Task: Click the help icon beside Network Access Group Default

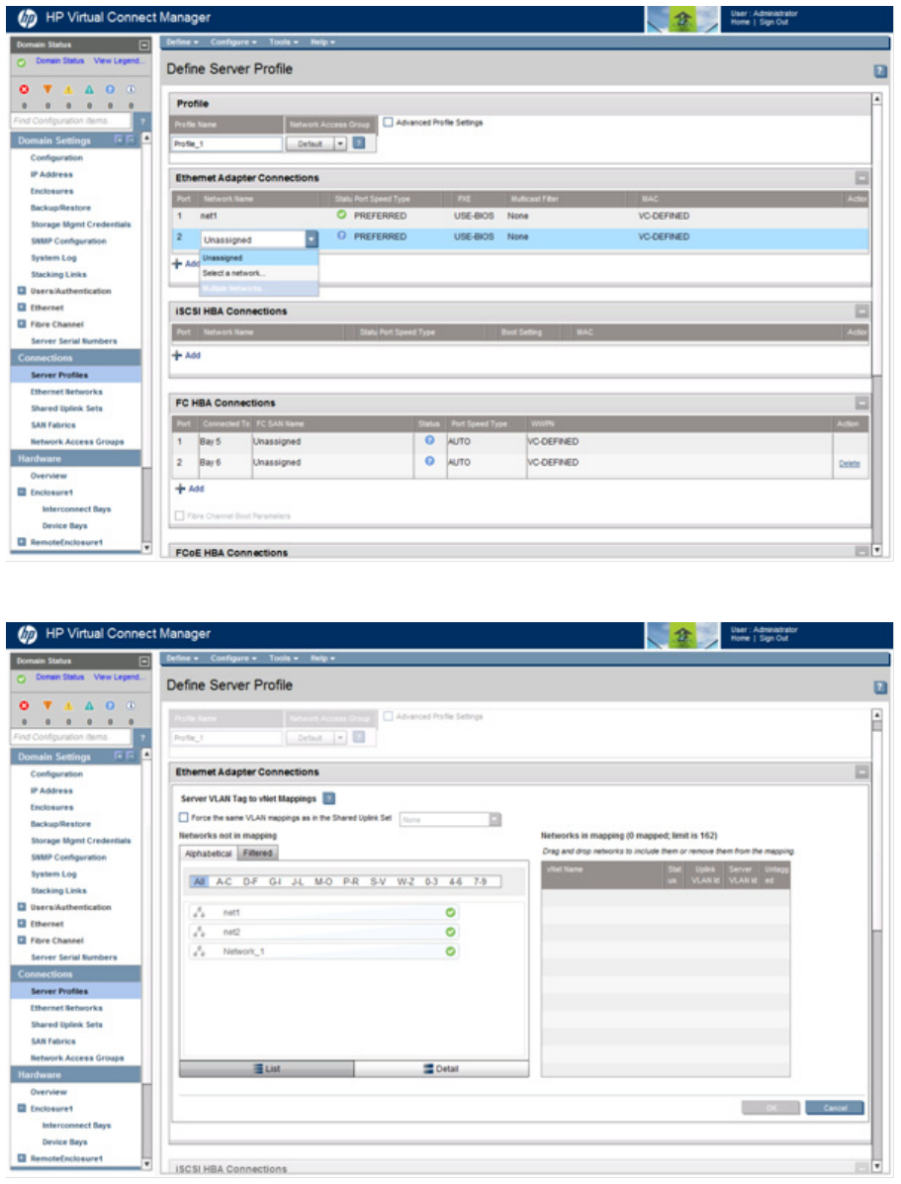Action: coord(359,143)
